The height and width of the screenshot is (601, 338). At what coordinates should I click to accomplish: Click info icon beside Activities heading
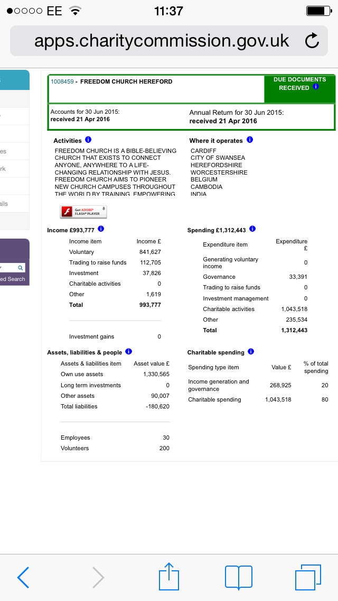click(x=88, y=140)
